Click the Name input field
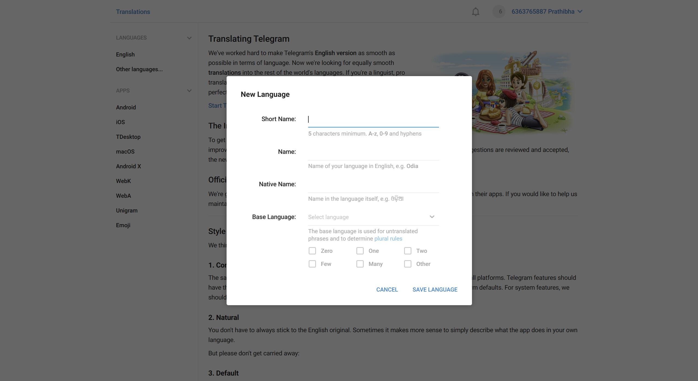Viewport: 698px width, 381px height. (x=373, y=152)
